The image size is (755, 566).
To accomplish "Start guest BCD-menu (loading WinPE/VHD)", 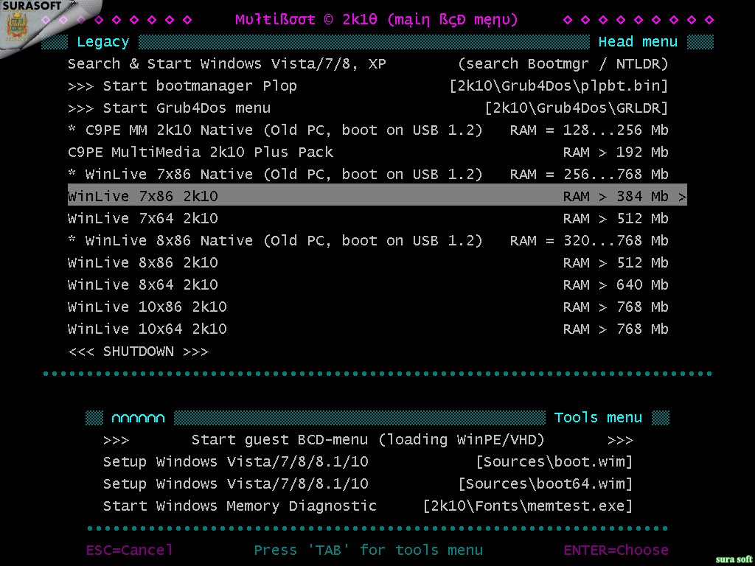I will coord(368,440).
